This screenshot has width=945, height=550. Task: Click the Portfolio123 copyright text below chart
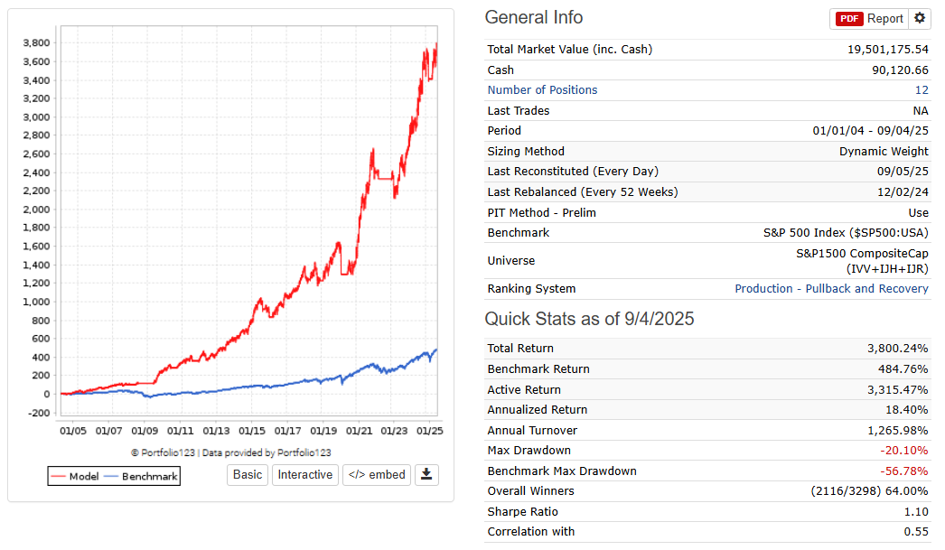point(230,452)
